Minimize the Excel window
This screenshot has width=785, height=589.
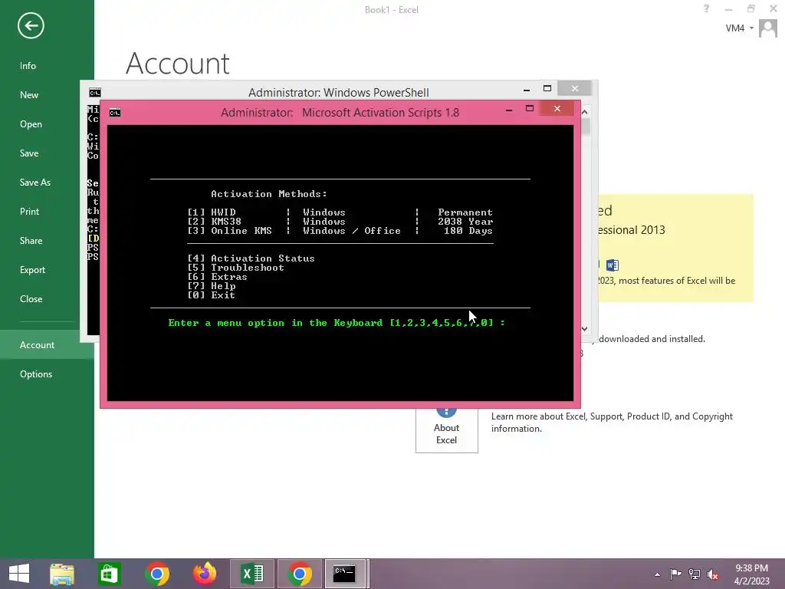pos(728,9)
